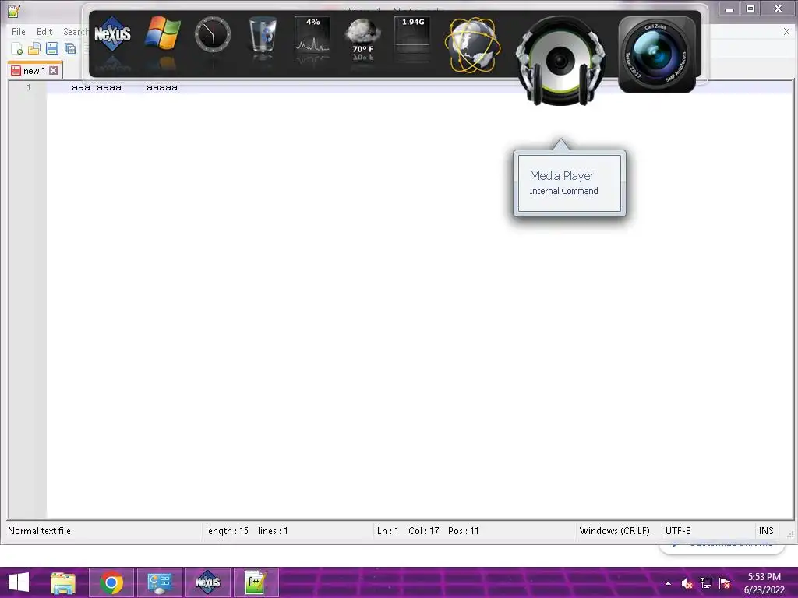Click line number 1 in the margin
The height and width of the screenshot is (598, 798).
pyautogui.click(x=29, y=87)
